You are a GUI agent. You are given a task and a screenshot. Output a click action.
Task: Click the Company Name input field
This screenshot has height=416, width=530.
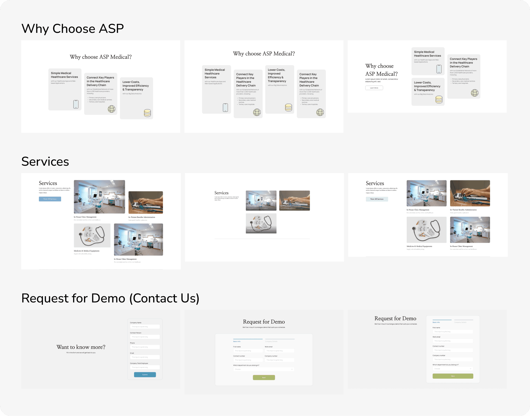[145, 327]
